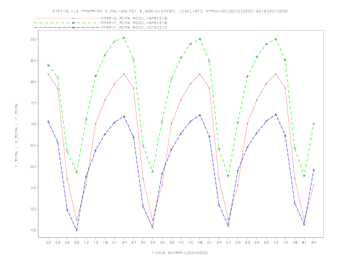The height and width of the screenshot is (264, 342).
Task: Click x-axis tick label 69
Action: pyautogui.click(x=266, y=242)
